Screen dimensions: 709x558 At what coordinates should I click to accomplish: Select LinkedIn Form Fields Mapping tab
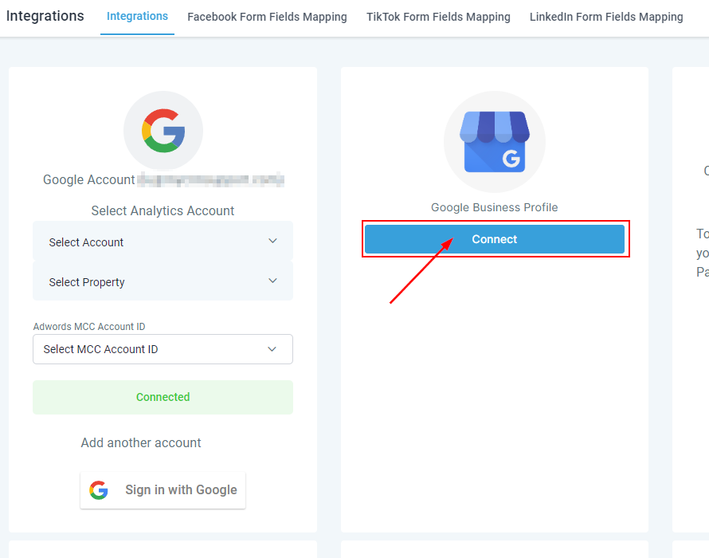[606, 17]
